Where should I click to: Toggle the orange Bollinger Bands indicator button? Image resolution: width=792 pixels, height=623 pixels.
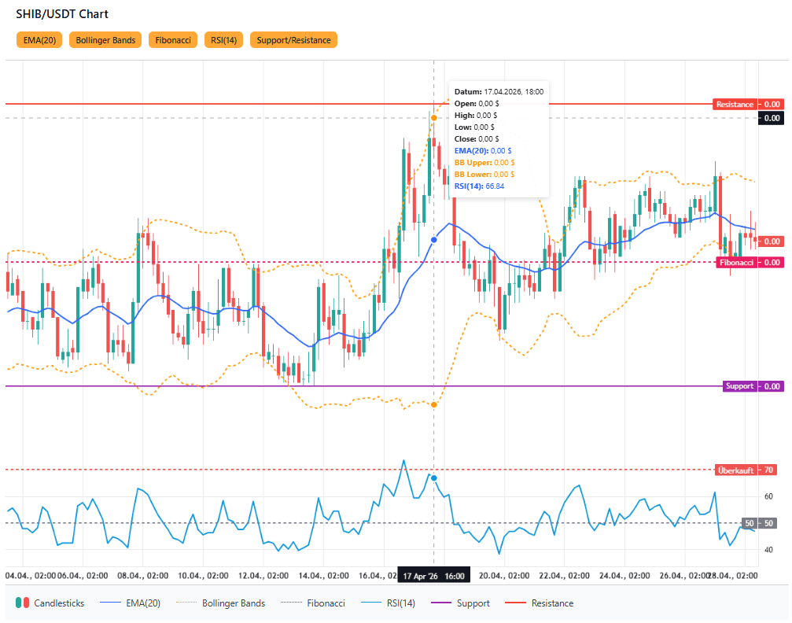[105, 40]
